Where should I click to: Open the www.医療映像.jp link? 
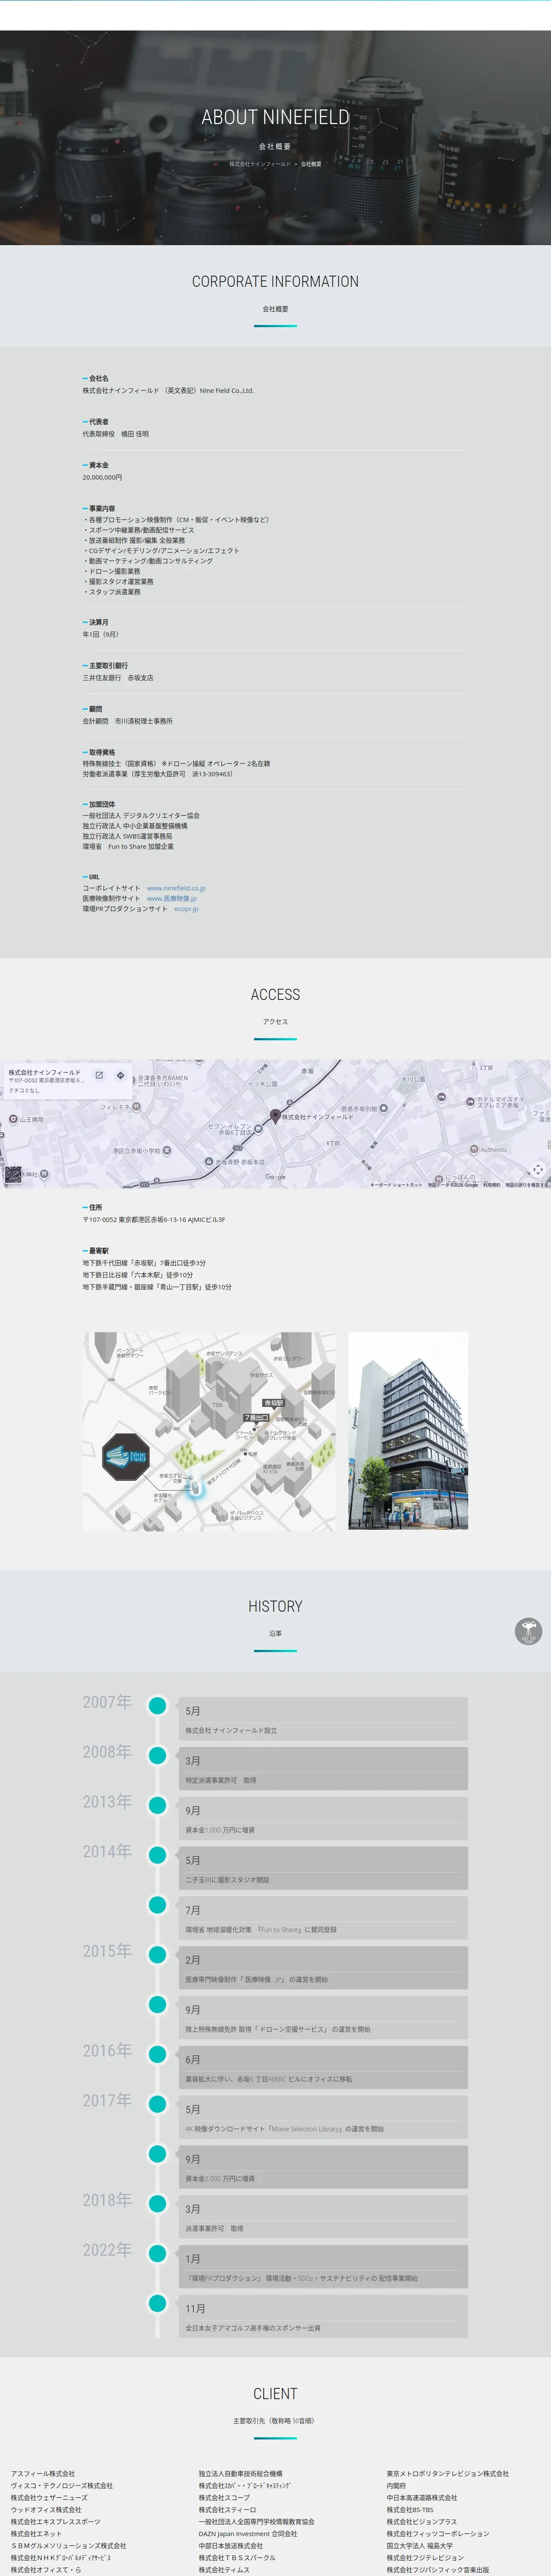pyautogui.click(x=172, y=898)
